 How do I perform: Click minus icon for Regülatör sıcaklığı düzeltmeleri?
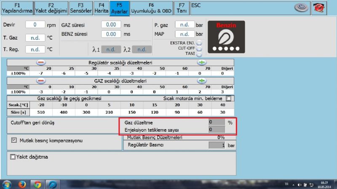point(41,62)
